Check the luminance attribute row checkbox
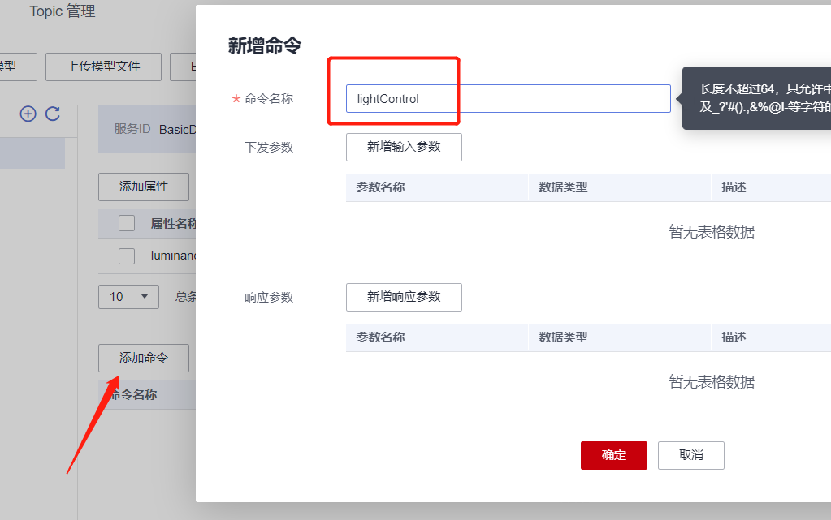Screen dimensions: 831x520 (x=127, y=256)
